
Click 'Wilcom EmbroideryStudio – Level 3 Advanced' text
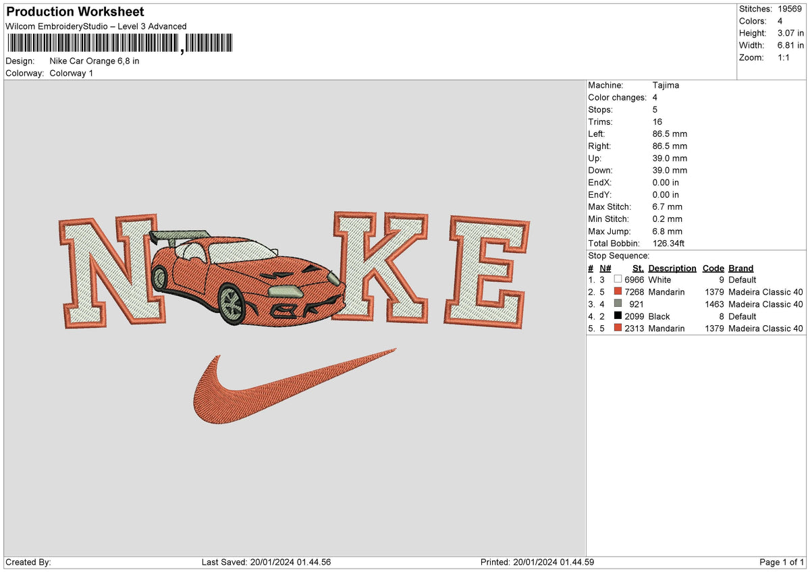pyautogui.click(x=96, y=26)
